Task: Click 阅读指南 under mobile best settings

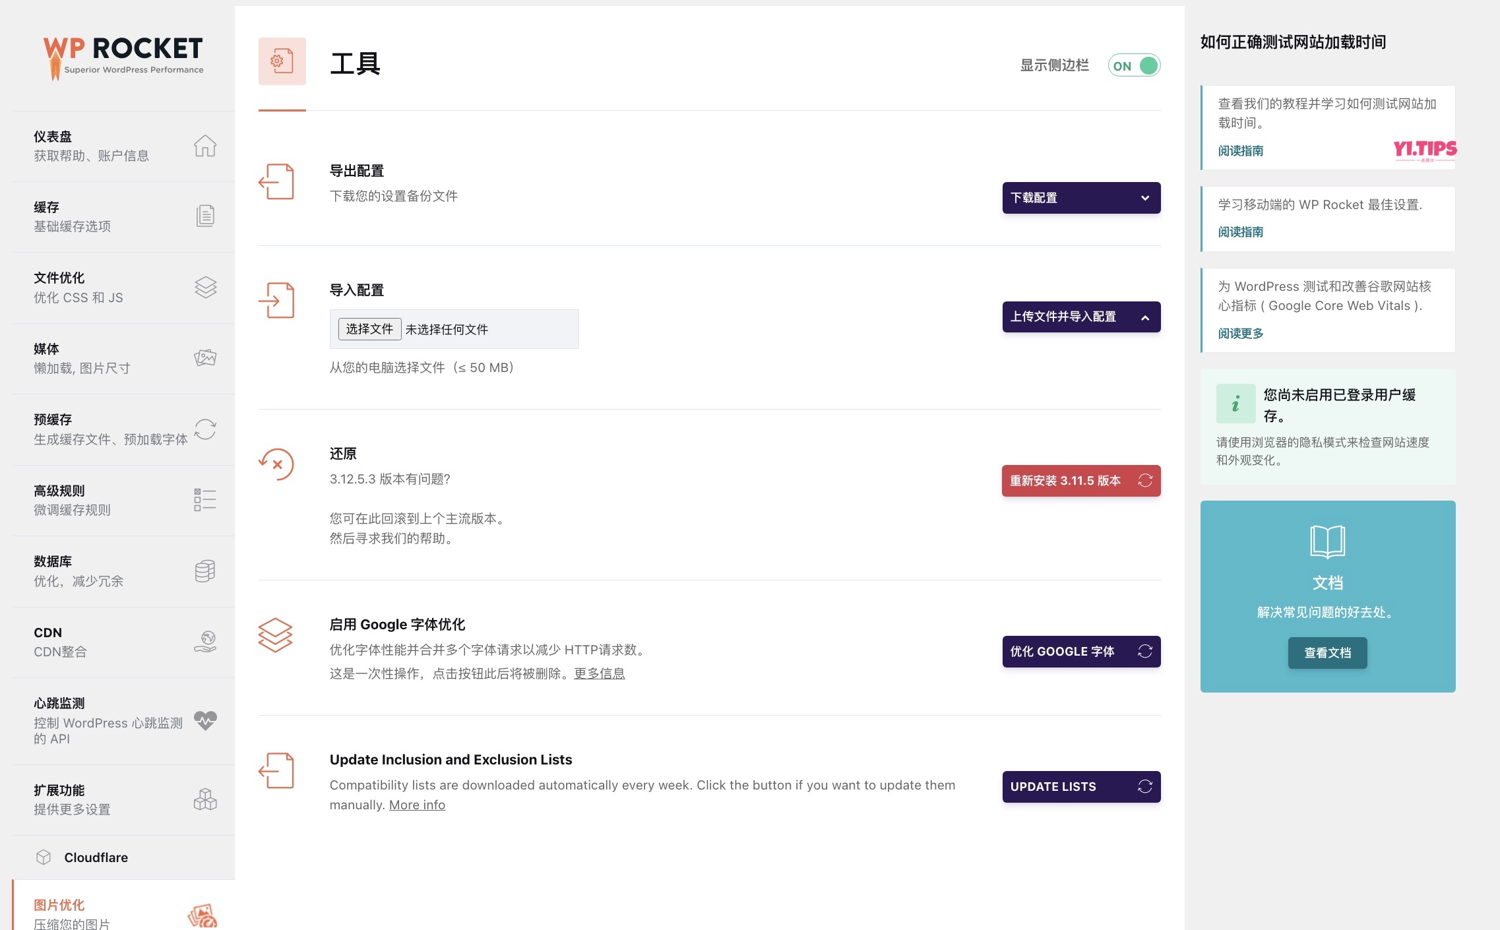Action: [1241, 232]
